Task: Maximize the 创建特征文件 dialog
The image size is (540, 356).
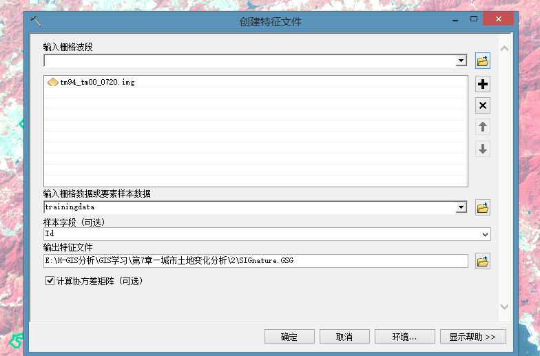Action: coord(474,19)
